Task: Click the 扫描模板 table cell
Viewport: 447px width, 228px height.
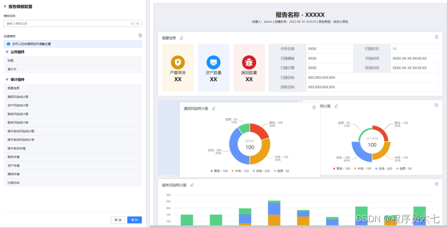Action: [287, 59]
